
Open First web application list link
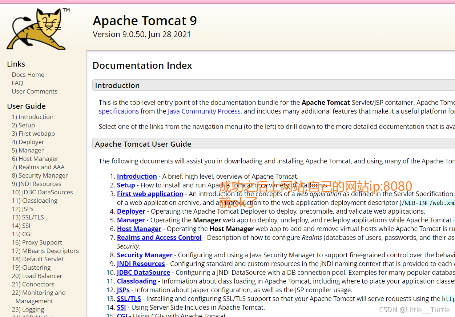click(150, 194)
